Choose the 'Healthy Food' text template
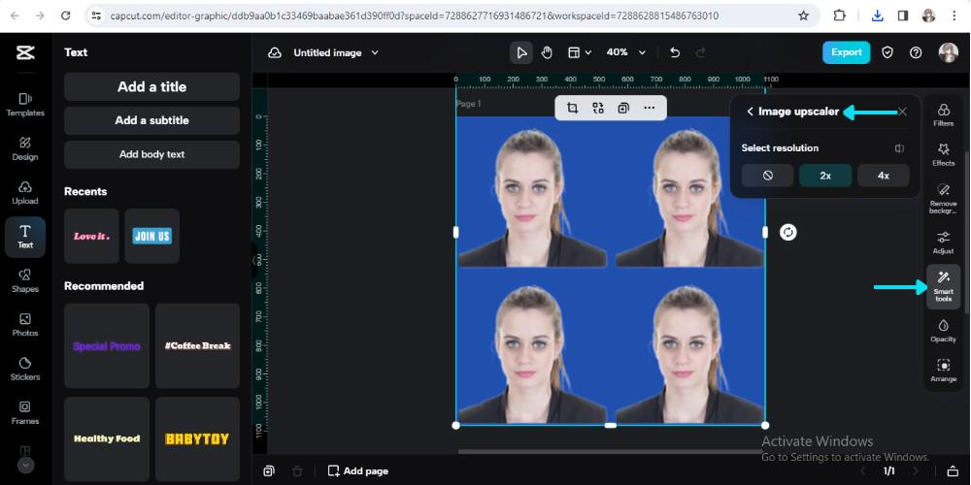 point(107,439)
